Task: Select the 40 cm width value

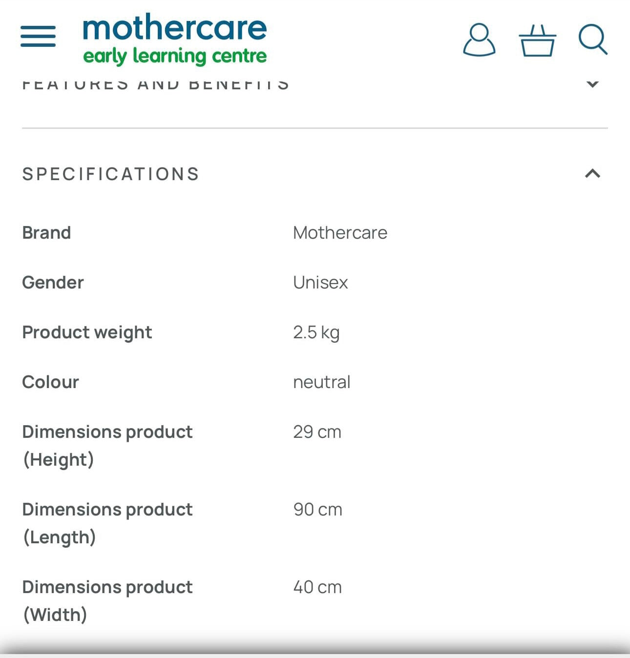Action: (x=317, y=587)
